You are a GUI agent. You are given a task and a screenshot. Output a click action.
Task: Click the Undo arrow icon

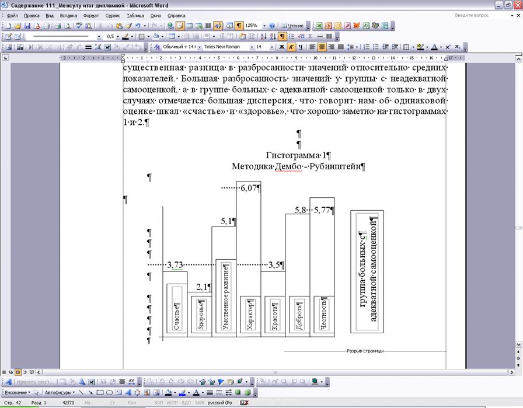coord(138,26)
